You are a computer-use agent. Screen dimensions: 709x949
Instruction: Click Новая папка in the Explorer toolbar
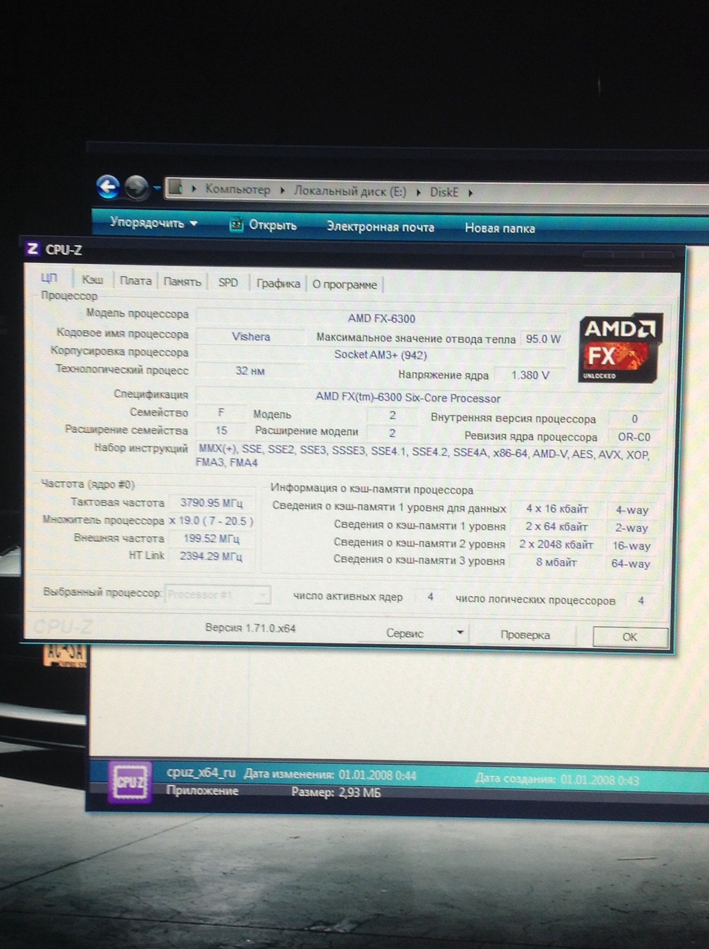pos(500,228)
